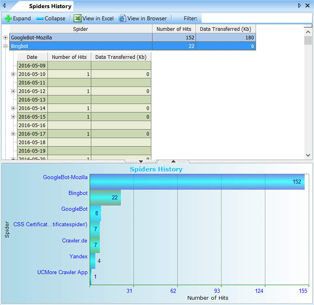Select the 2016-05-09 date cell
The width and height of the screenshot is (314, 305).
[32, 65]
